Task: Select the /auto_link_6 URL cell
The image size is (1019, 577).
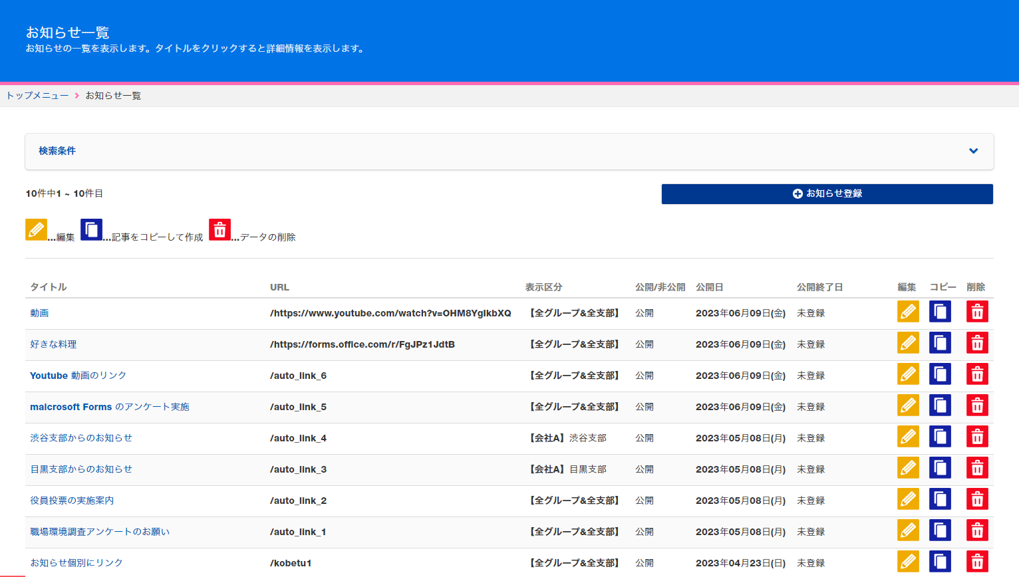Action: click(298, 376)
